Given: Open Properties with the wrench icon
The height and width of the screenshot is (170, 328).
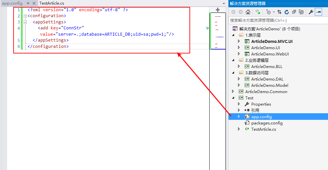Looking at the screenshot, I should (x=310, y=12).
